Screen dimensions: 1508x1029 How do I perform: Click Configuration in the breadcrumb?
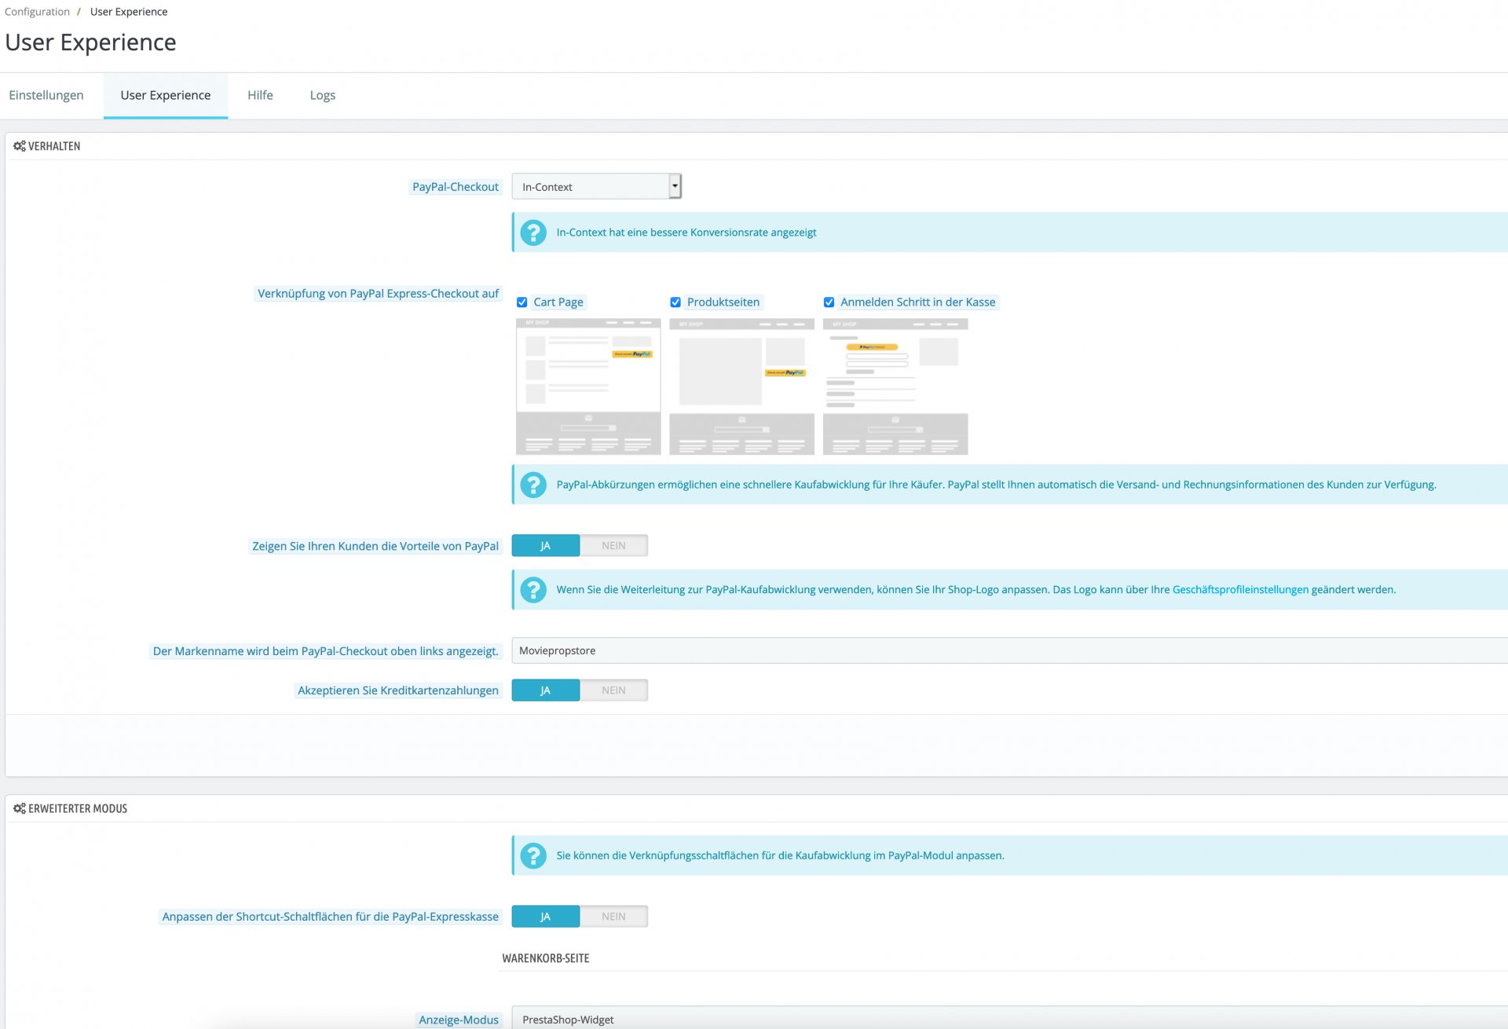click(37, 12)
